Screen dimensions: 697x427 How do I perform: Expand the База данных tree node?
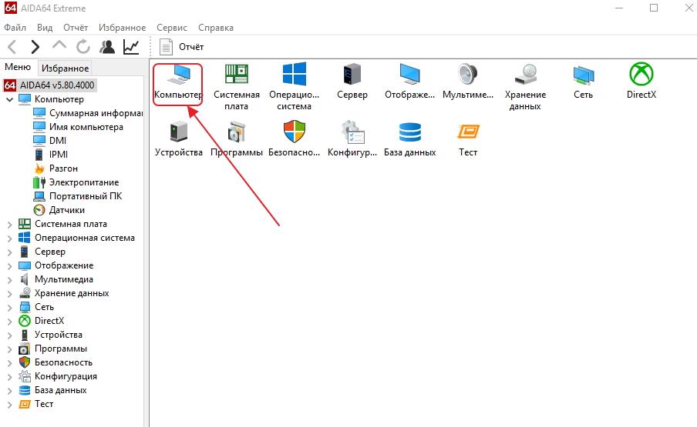(x=10, y=391)
